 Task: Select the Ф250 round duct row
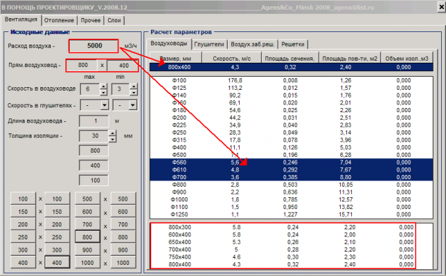tap(291, 132)
